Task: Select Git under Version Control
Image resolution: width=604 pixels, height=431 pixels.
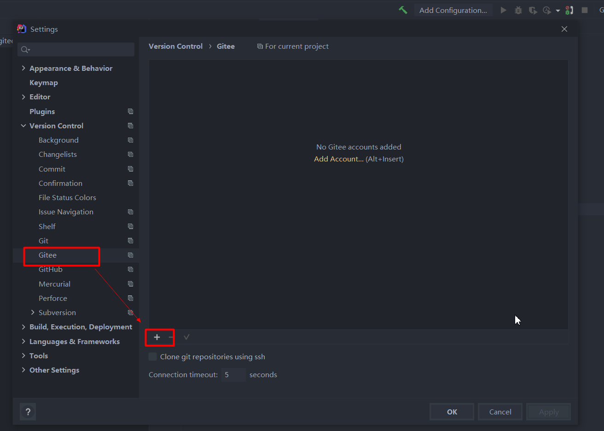Action: point(43,241)
